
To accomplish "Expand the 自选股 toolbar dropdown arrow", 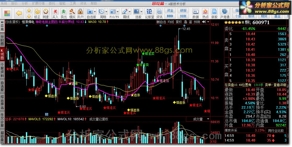I will coord(95,12).
